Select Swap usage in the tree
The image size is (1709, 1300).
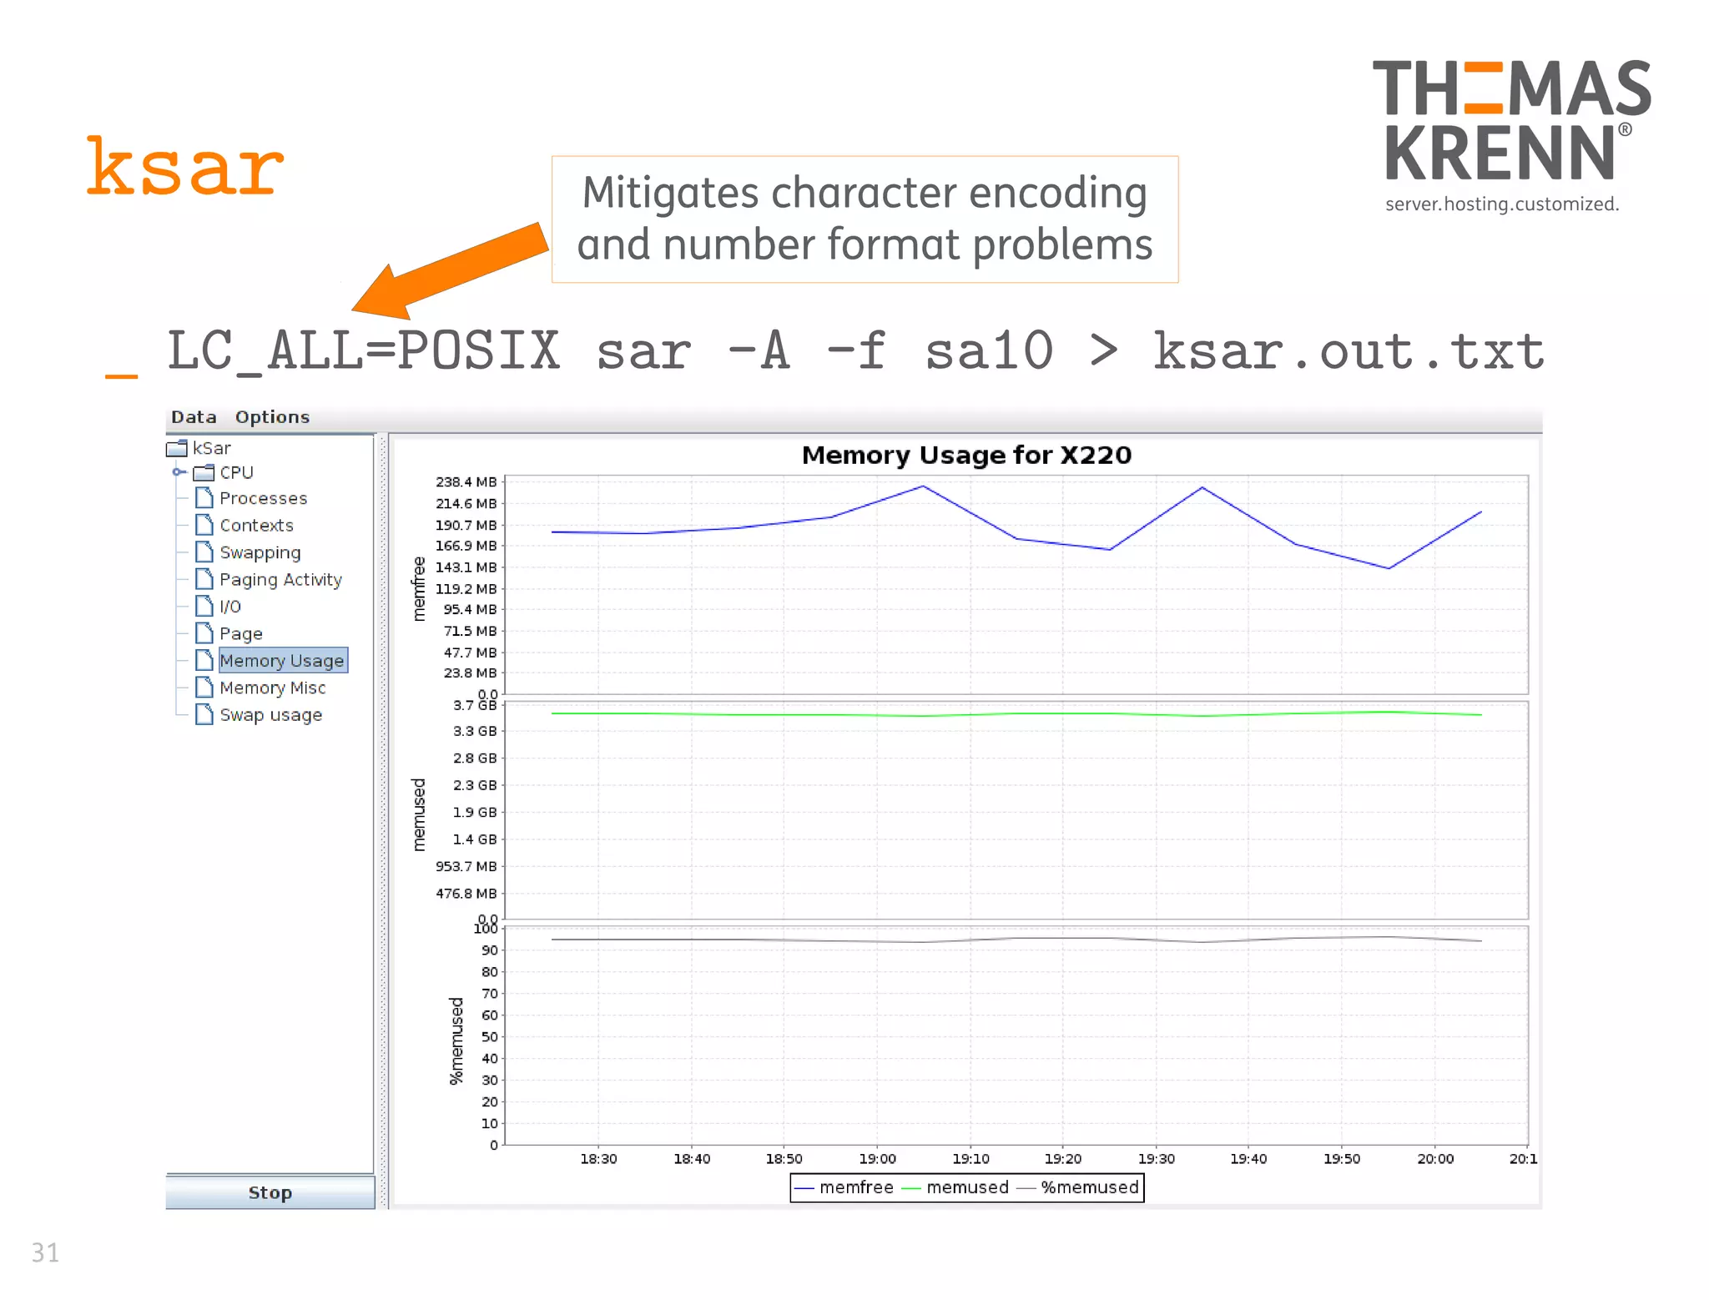[x=270, y=715]
